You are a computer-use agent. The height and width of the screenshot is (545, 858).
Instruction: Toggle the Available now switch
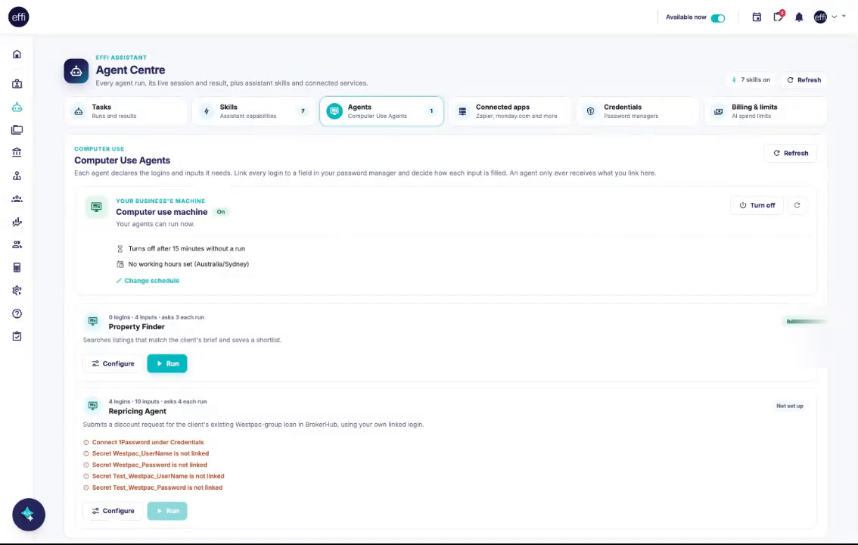point(718,18)
